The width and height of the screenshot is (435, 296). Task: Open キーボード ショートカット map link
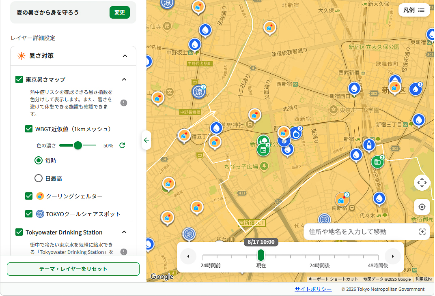pos(333,279)
